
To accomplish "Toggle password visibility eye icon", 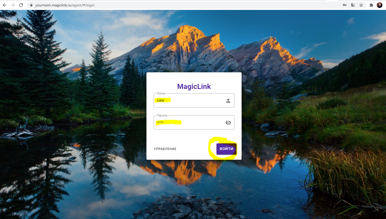I will [x=228, y=123].
